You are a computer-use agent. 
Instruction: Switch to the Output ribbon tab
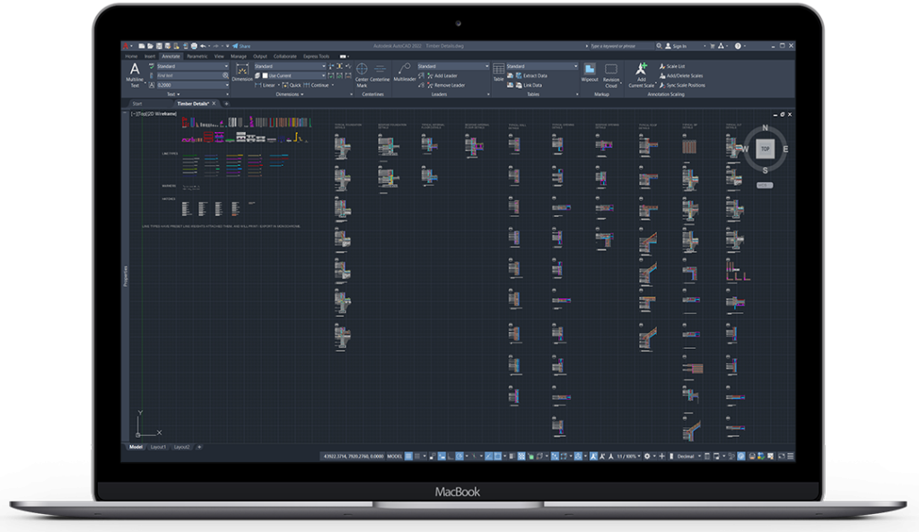click(x=260, y=57)
